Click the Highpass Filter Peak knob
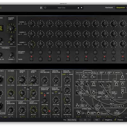Screen dimensions: 127x127 coord(22,93)
